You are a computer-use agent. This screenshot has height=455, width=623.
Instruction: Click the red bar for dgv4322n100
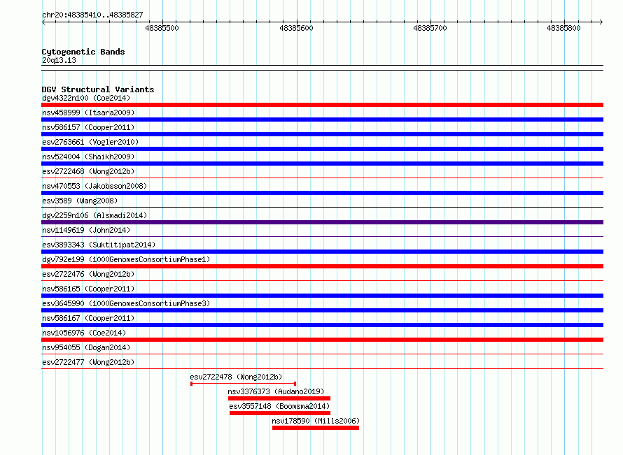[322, 105]
